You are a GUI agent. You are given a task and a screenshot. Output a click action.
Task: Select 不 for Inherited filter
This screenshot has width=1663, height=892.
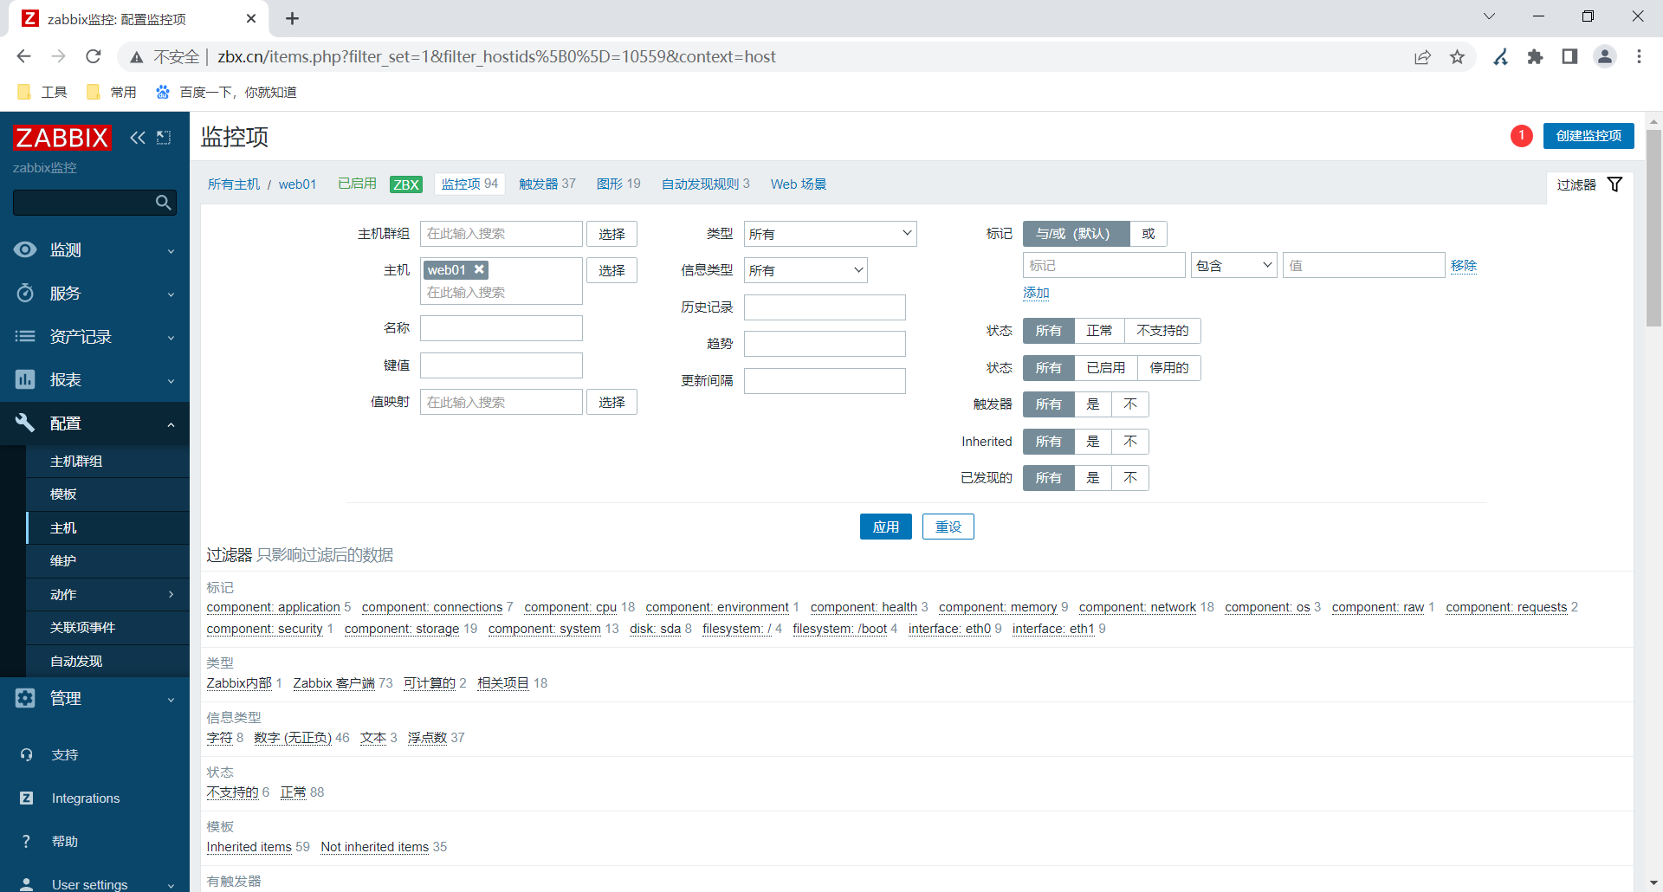pos(1130,442)
